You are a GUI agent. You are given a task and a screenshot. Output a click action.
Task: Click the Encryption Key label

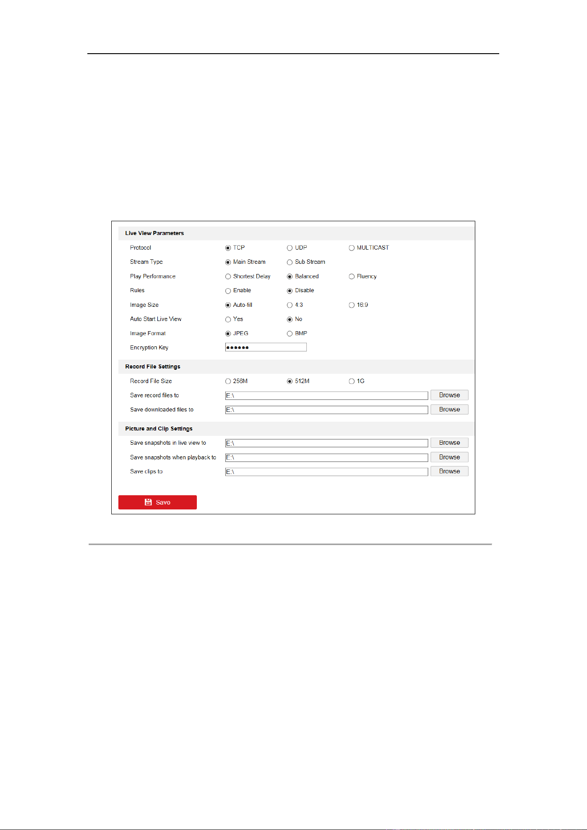point(149,348)
